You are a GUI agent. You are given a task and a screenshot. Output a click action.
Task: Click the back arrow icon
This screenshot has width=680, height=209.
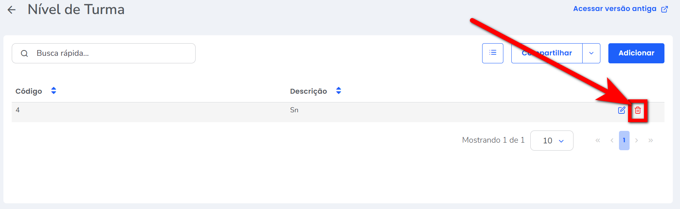tap(12, 10)
